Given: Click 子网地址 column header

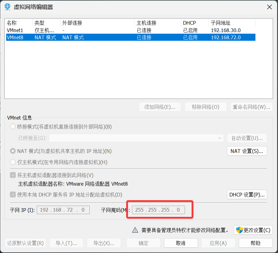Looking at the screenshot, I should coord(232,23).
